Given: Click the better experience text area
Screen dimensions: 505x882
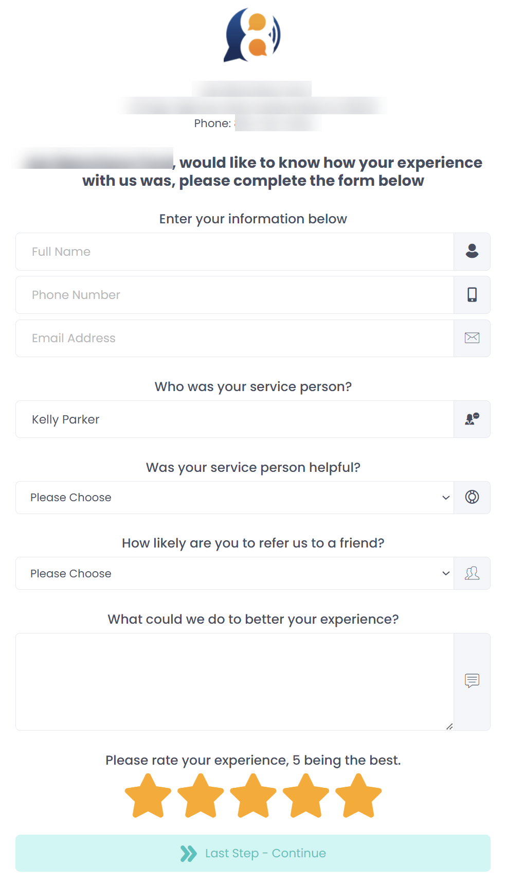Looking at the screenshot, I should coord(235,681).
